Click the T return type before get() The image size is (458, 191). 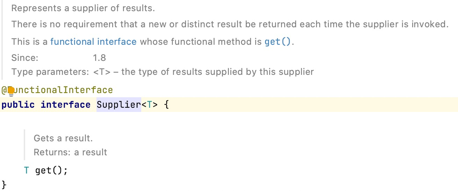click(x=27, y=170)
